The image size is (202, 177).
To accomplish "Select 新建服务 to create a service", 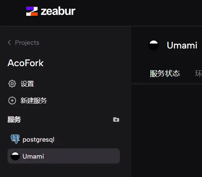I will click(x=34, y=100).
